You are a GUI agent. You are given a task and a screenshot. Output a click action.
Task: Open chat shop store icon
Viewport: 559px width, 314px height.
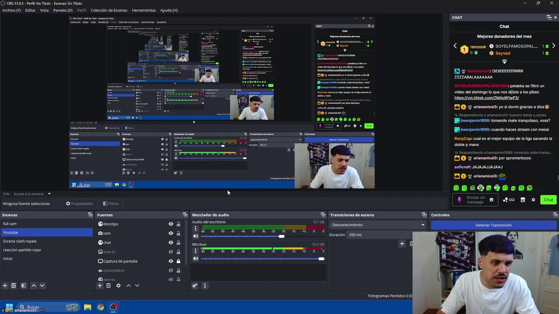pos(523,200)
